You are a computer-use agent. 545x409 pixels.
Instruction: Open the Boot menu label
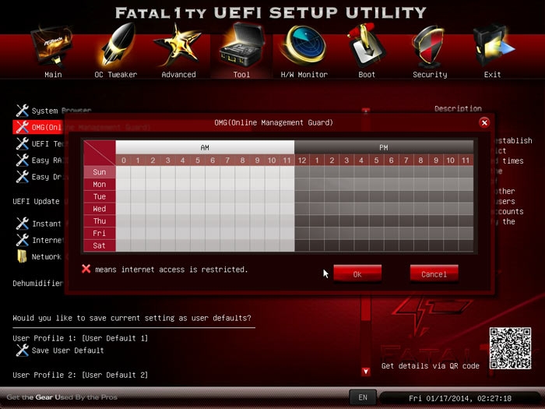pyautogui.click(x=367, y=75)
